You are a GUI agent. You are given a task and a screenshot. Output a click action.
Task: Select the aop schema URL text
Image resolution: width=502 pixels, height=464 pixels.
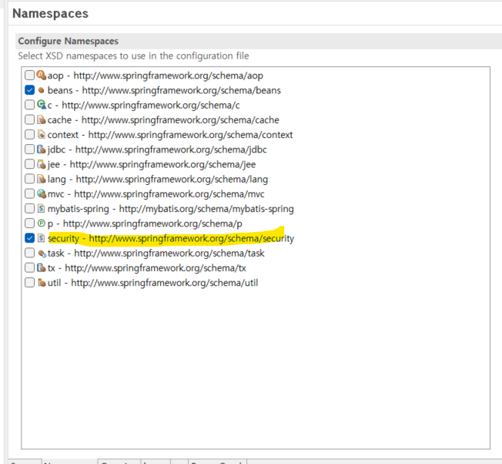[x=168, y=76]
